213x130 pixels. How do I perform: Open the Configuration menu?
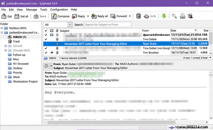click(x=59, y=10)
